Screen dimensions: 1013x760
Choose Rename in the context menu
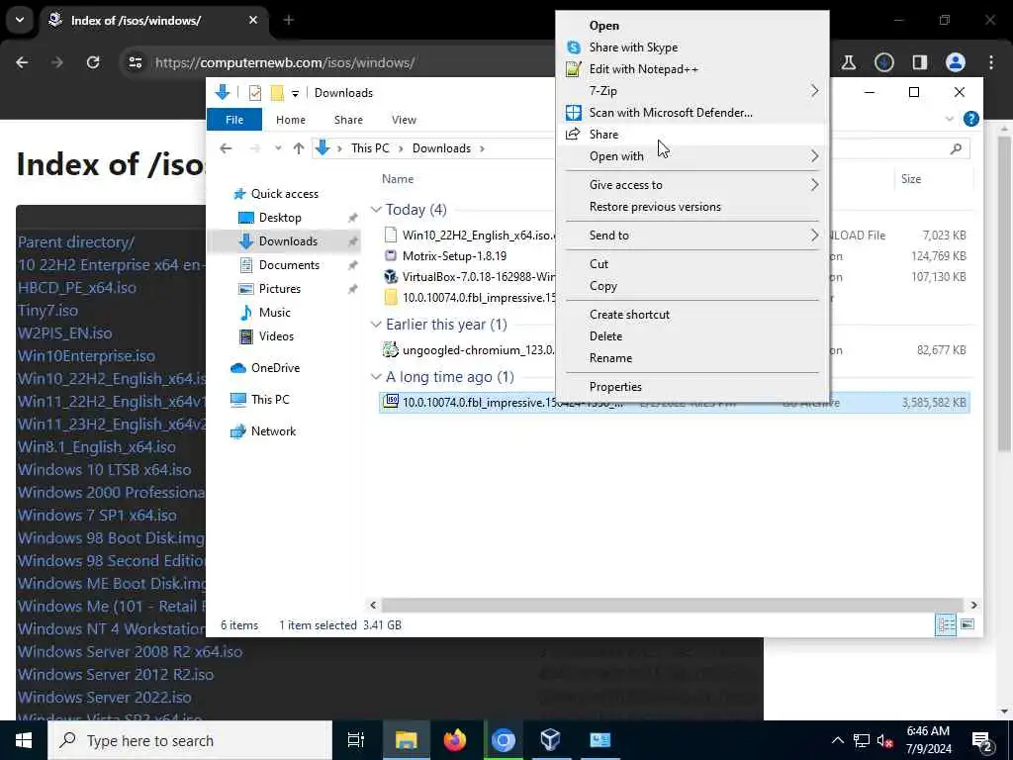point(610,358)
